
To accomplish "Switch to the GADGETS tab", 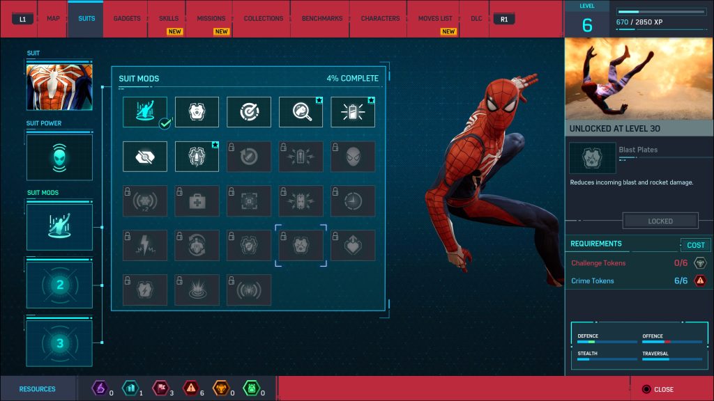I will click(x=126, y=18).
